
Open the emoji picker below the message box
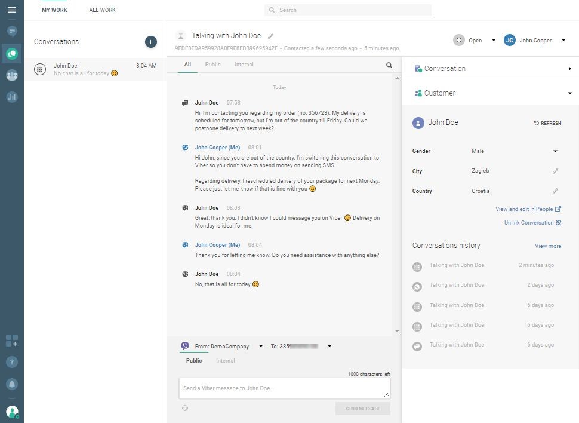point(185,408)
